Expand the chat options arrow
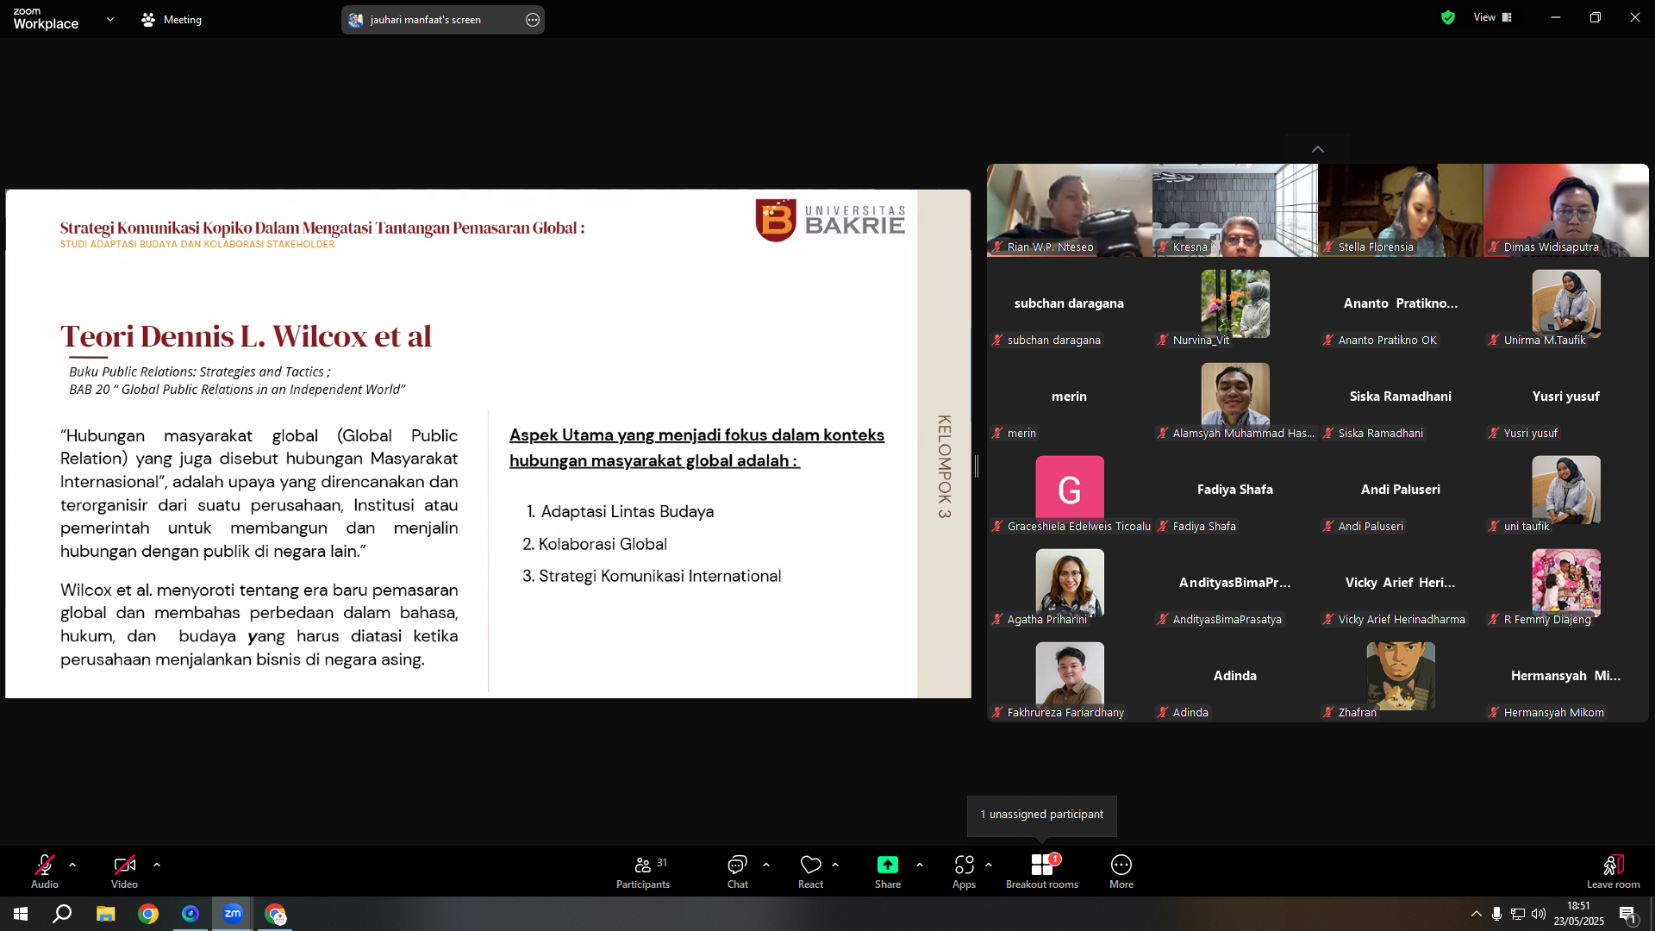 click(766, 865)
